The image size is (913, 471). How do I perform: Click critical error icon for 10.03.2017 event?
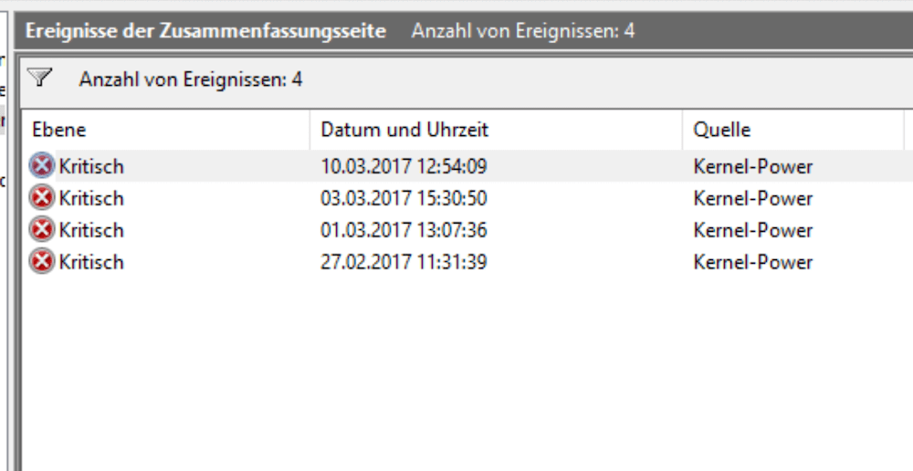41,166
